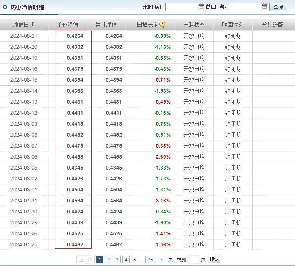
Task: Click the daily growth rate -1.90%
Action: 162,222
